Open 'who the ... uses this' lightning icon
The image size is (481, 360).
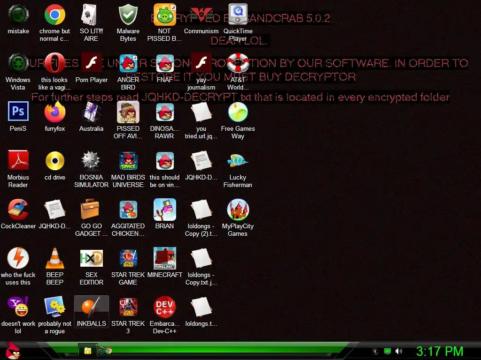pos(18,258)
